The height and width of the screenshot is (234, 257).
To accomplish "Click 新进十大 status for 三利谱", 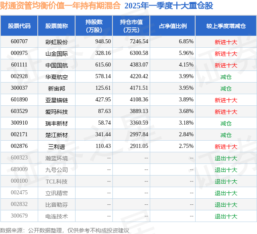I will point(226,146).
